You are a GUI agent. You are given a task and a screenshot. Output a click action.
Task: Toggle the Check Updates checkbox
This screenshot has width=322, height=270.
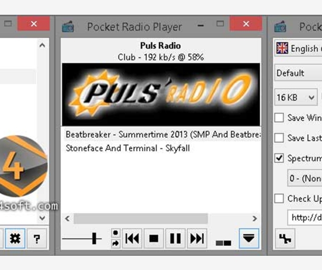pos(279,198)
